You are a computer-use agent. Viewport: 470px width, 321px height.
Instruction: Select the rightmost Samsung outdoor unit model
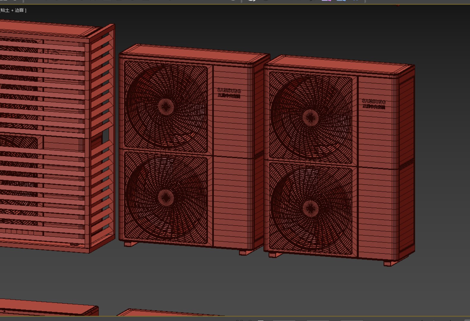(339, 160)
